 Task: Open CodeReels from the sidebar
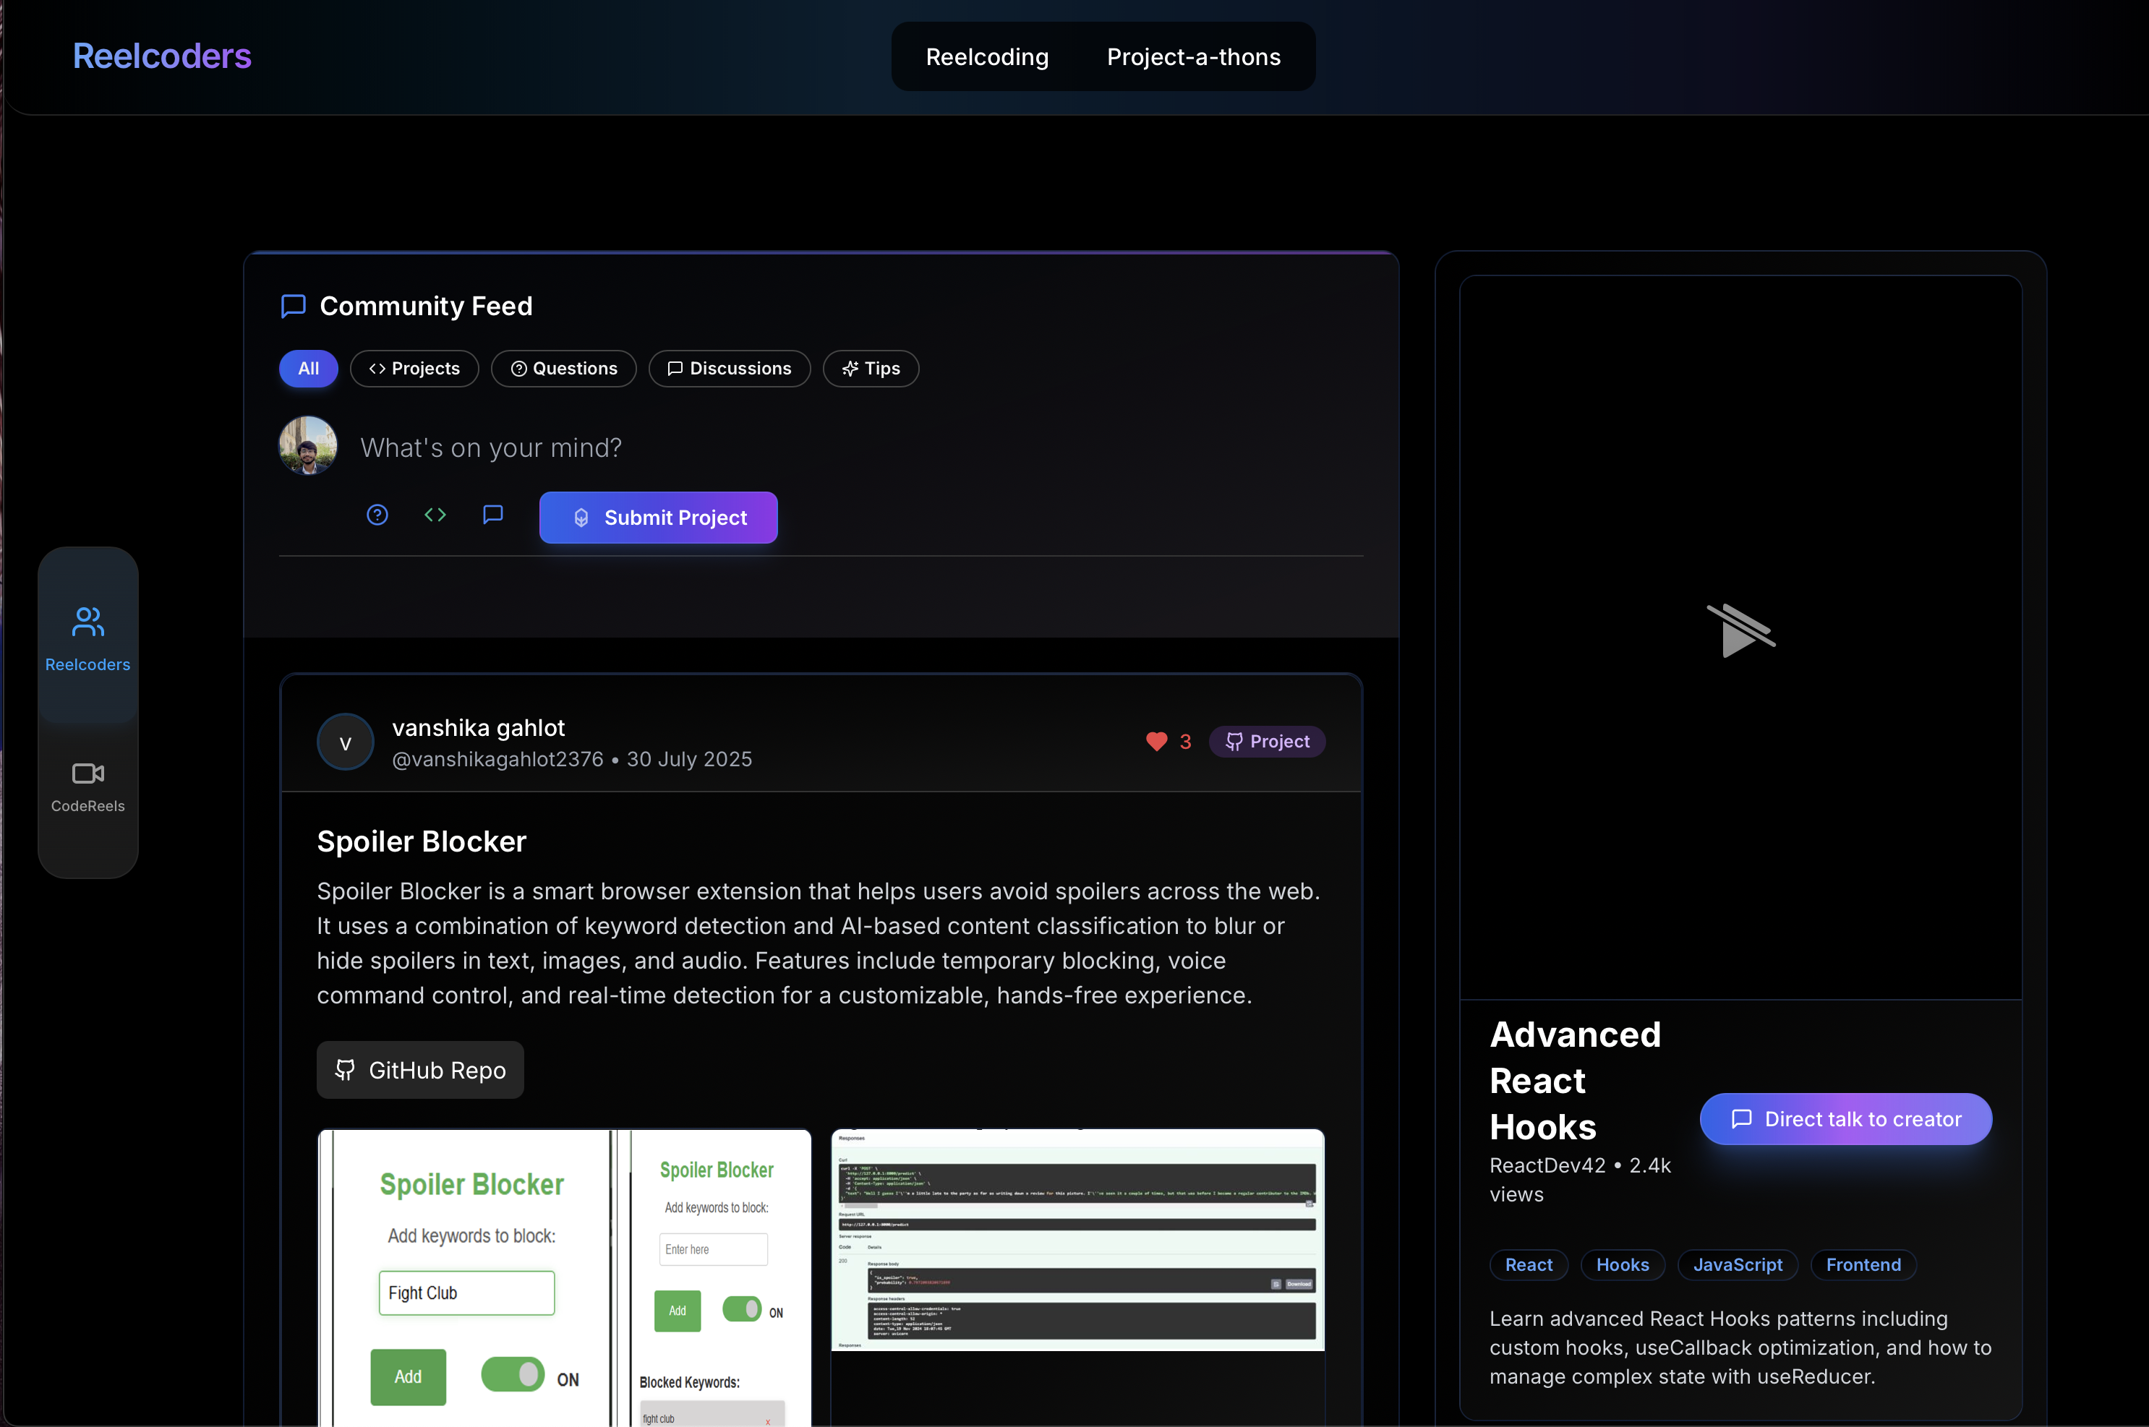click(87, 774)
